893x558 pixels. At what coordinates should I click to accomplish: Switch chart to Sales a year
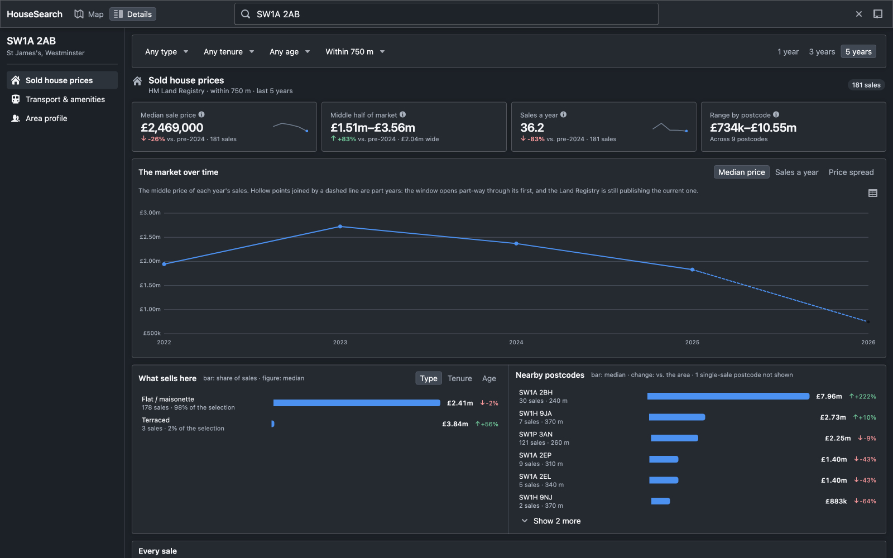(796, 172)
